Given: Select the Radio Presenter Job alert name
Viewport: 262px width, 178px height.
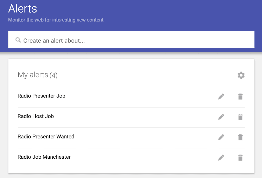Looking at the screenshot, I should click(x=41, y=96).
